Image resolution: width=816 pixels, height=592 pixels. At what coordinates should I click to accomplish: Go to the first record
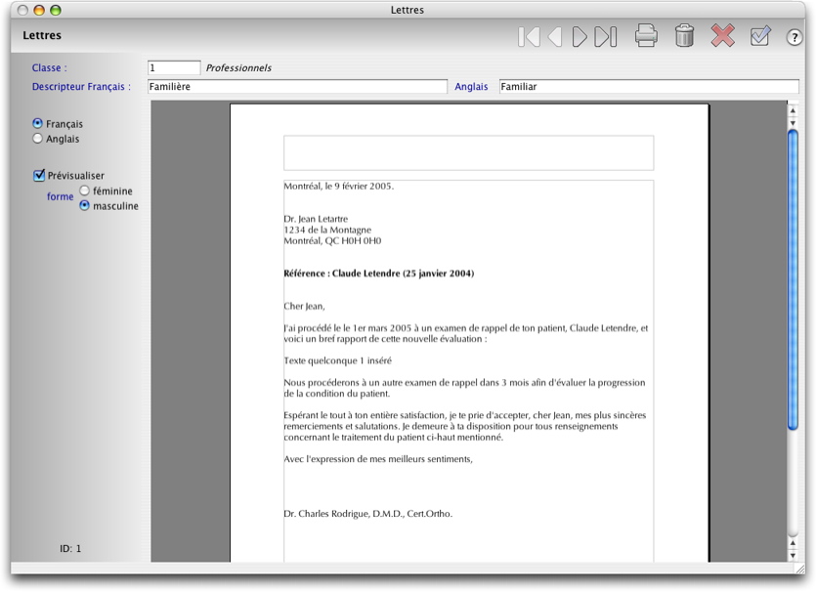pos(529,37)
